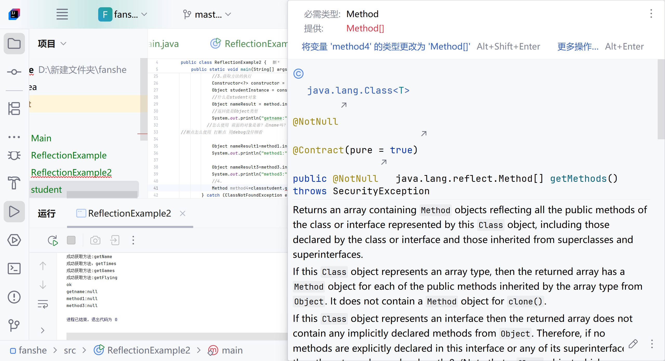This screenshot has height=361, width=665.
Task: Open the Build hammer tool window
Action: coord(14,183)
